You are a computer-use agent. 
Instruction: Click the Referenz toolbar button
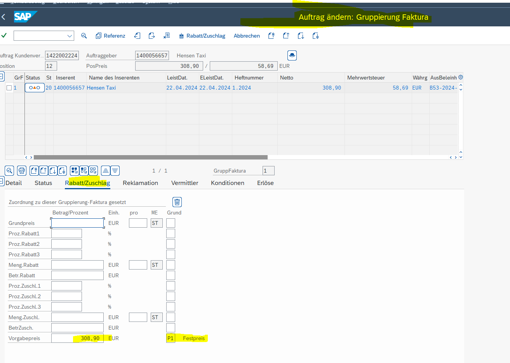(110, 36)
